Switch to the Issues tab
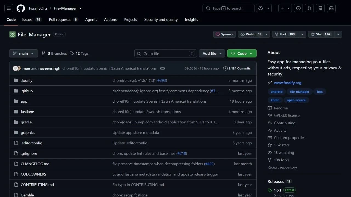Image resolution: width=351 pixels, height=197 pixels. 32,19
